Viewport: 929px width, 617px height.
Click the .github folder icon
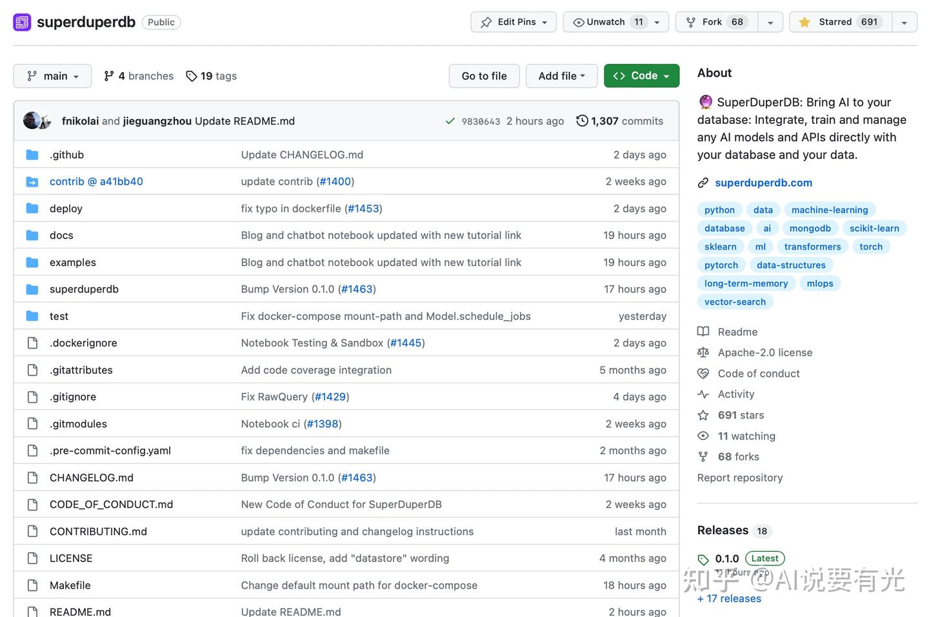pyautogui.click(x=32, y=155)
